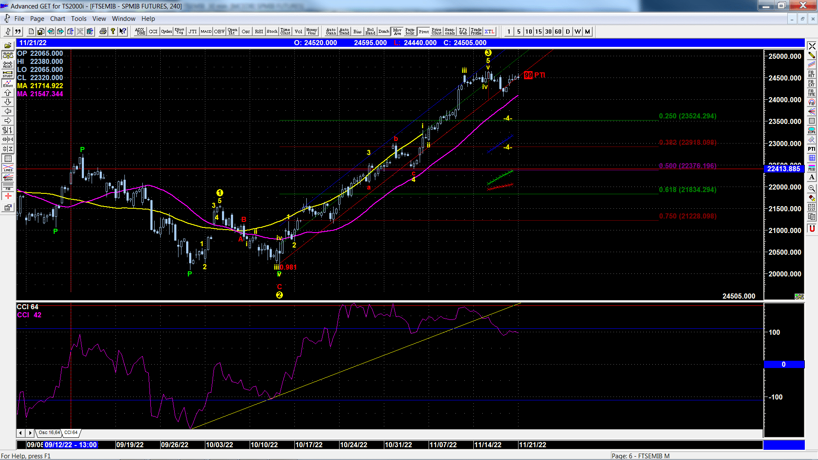The width and height of the screenshot is (818, 460).
Task: Switch to Osc 16,64 tab
Action: (49, 433)
